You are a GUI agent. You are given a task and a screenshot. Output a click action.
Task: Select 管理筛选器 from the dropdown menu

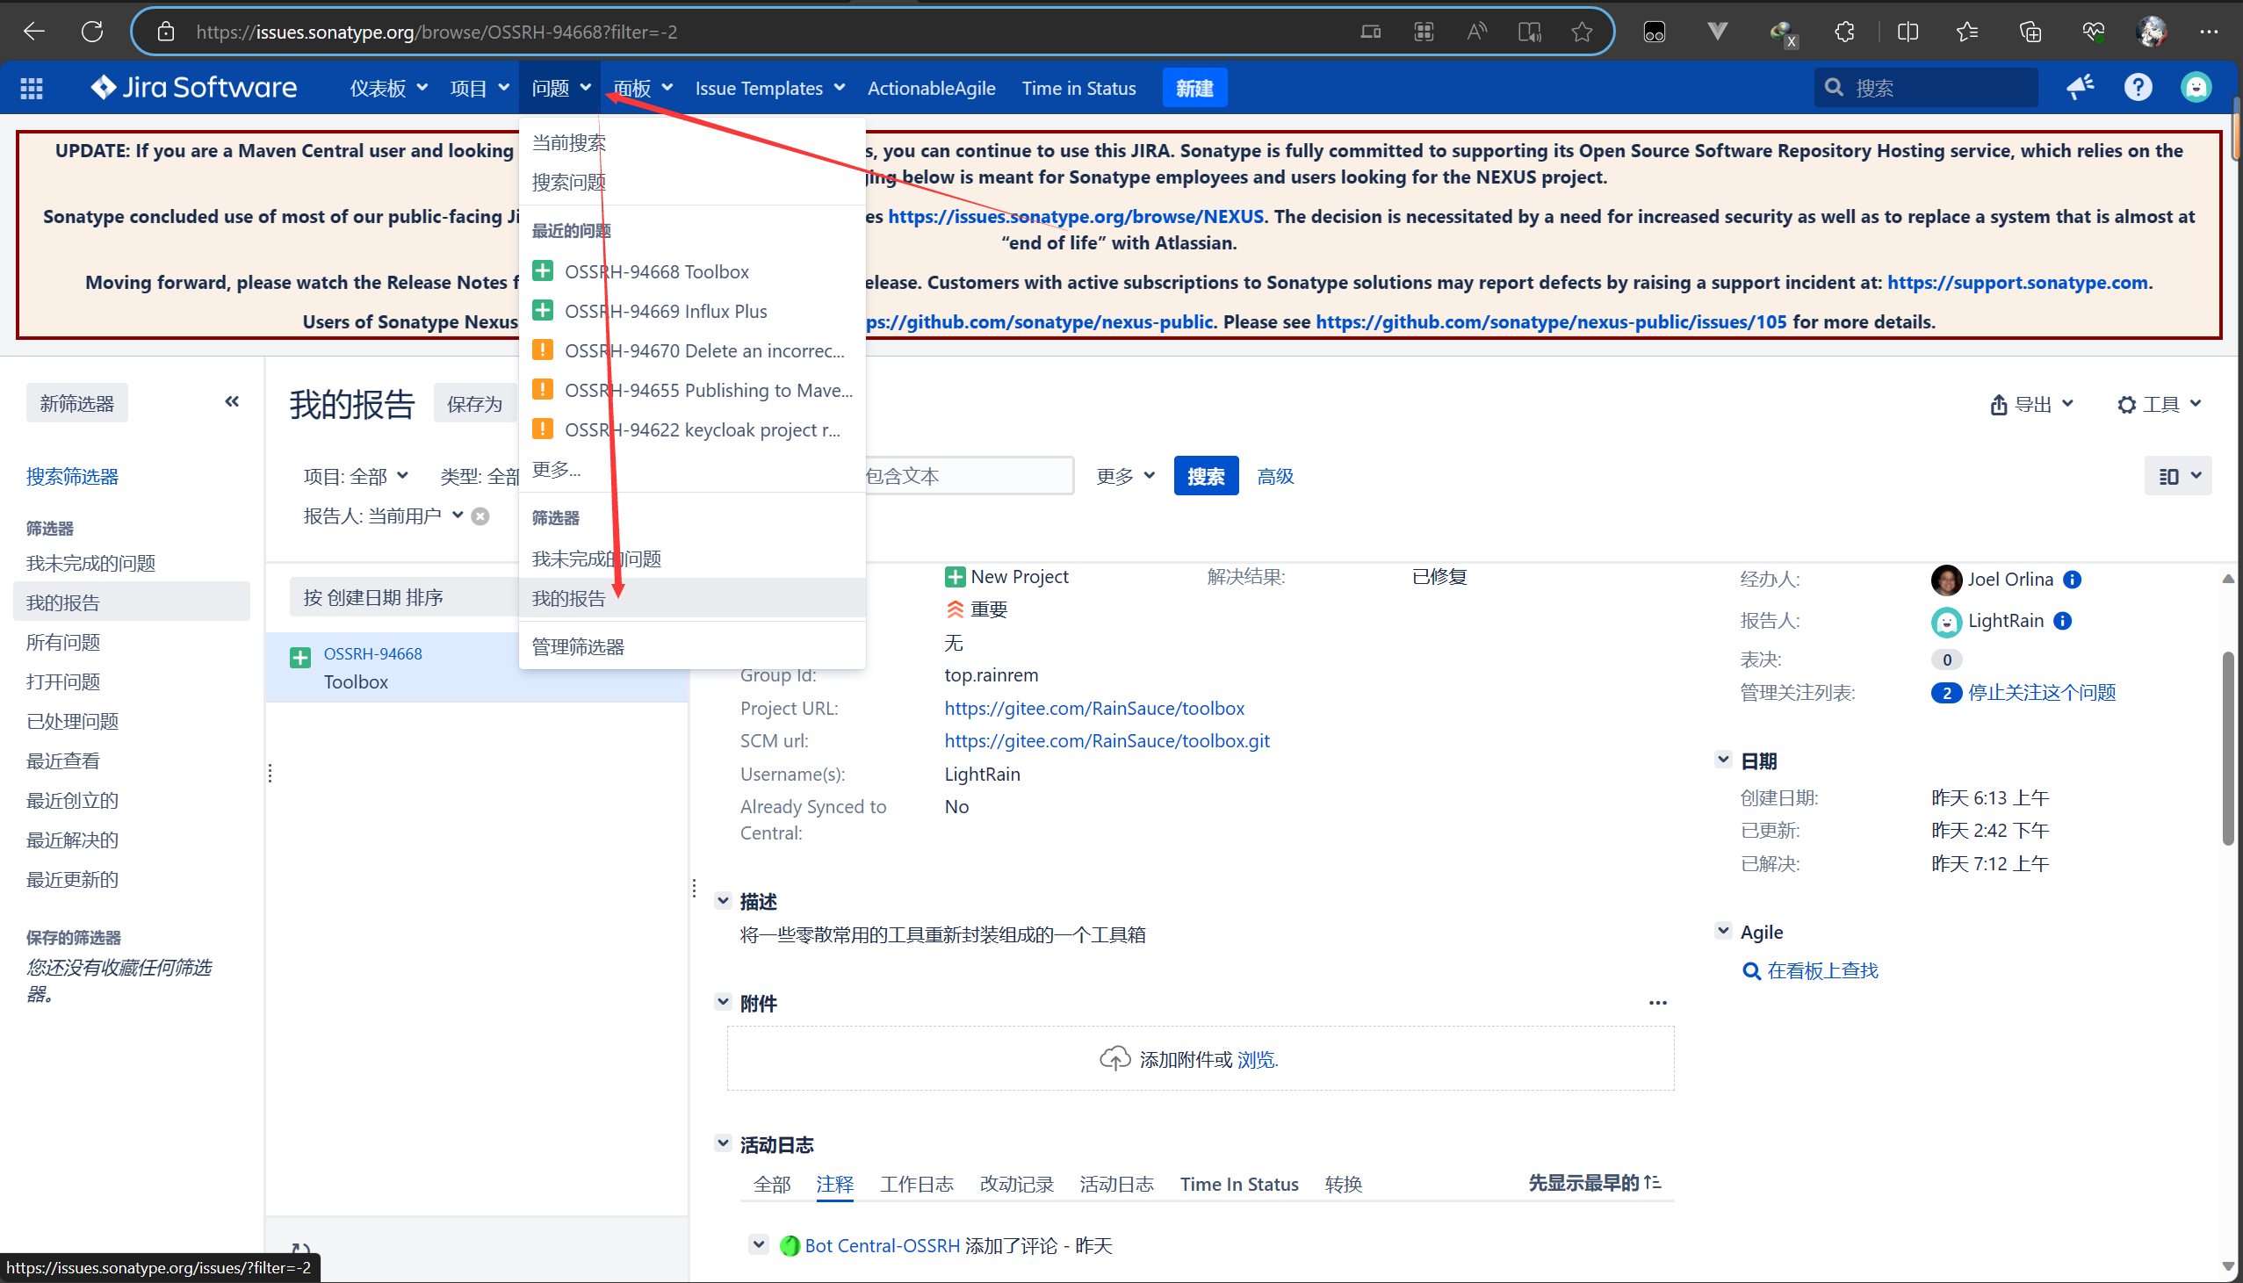coord(578,647)
